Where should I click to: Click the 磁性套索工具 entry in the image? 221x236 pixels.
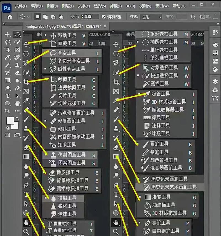point(72,69)
